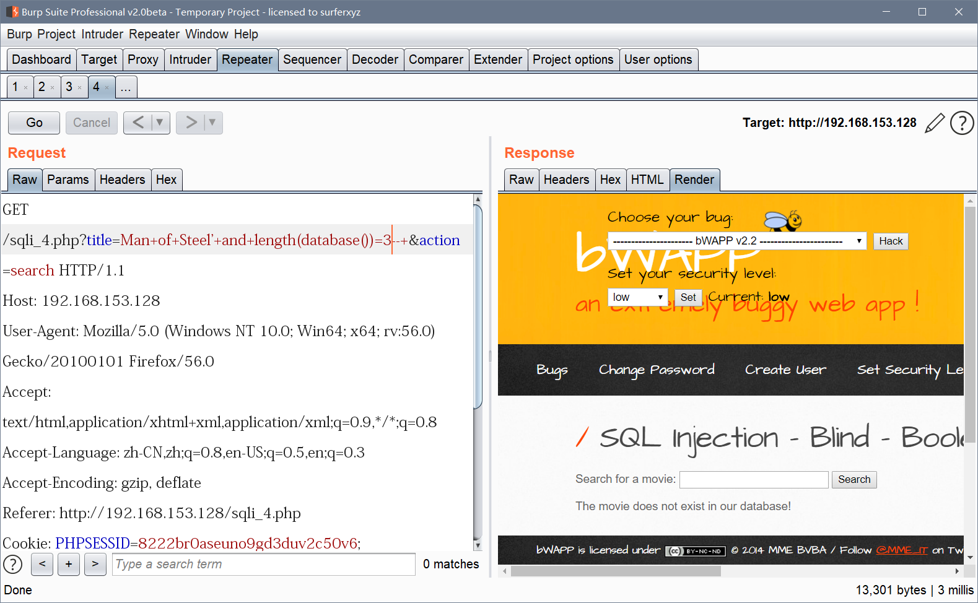
Task: Click the request search term field
Action: (x=264, y=564)
